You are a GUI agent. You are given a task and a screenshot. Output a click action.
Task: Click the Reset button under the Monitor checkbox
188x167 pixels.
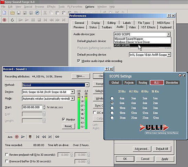point(68,126)
